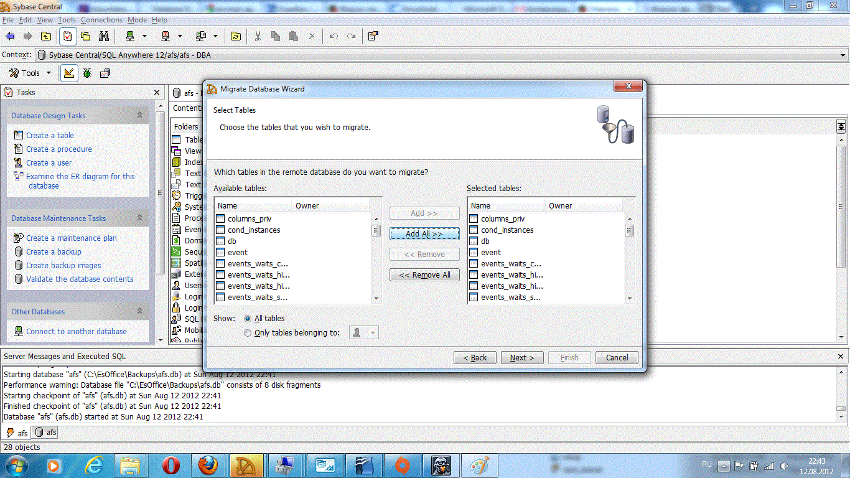
Task: Open the table owner dropdown
Action: click(364, 333)
